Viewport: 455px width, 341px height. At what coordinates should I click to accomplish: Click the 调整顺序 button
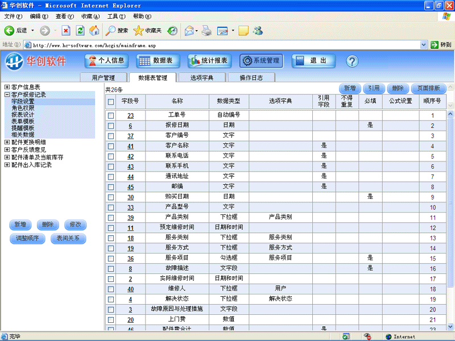(27, 238)
